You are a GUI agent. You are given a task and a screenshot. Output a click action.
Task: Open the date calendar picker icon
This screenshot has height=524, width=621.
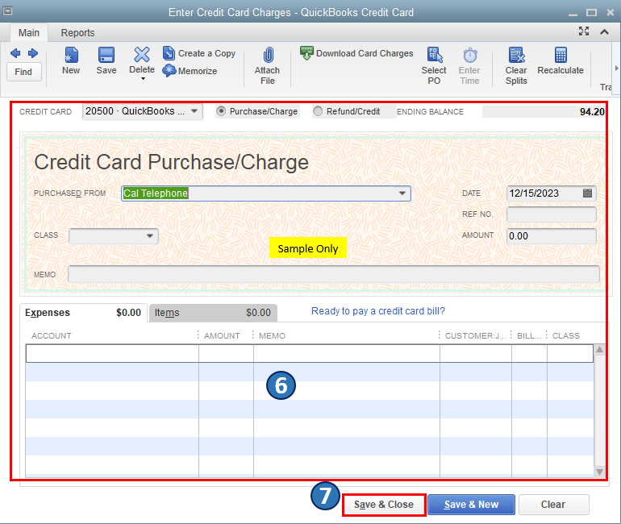(x=587, y=193)
